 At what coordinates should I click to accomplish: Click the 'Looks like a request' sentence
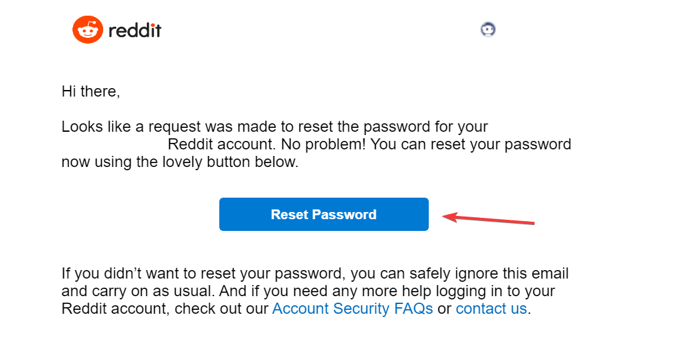(275, 127)
